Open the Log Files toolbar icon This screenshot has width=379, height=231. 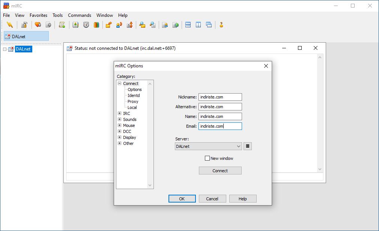point(152,25)
